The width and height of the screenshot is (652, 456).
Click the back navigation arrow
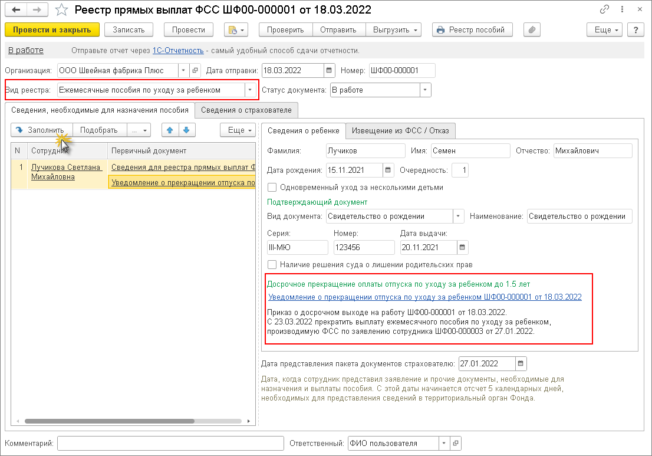point(17,10)
